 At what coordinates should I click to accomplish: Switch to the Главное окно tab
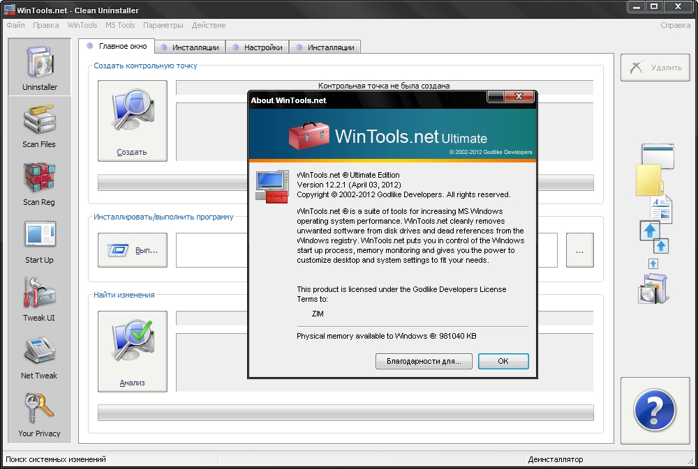tap(117, 46)
